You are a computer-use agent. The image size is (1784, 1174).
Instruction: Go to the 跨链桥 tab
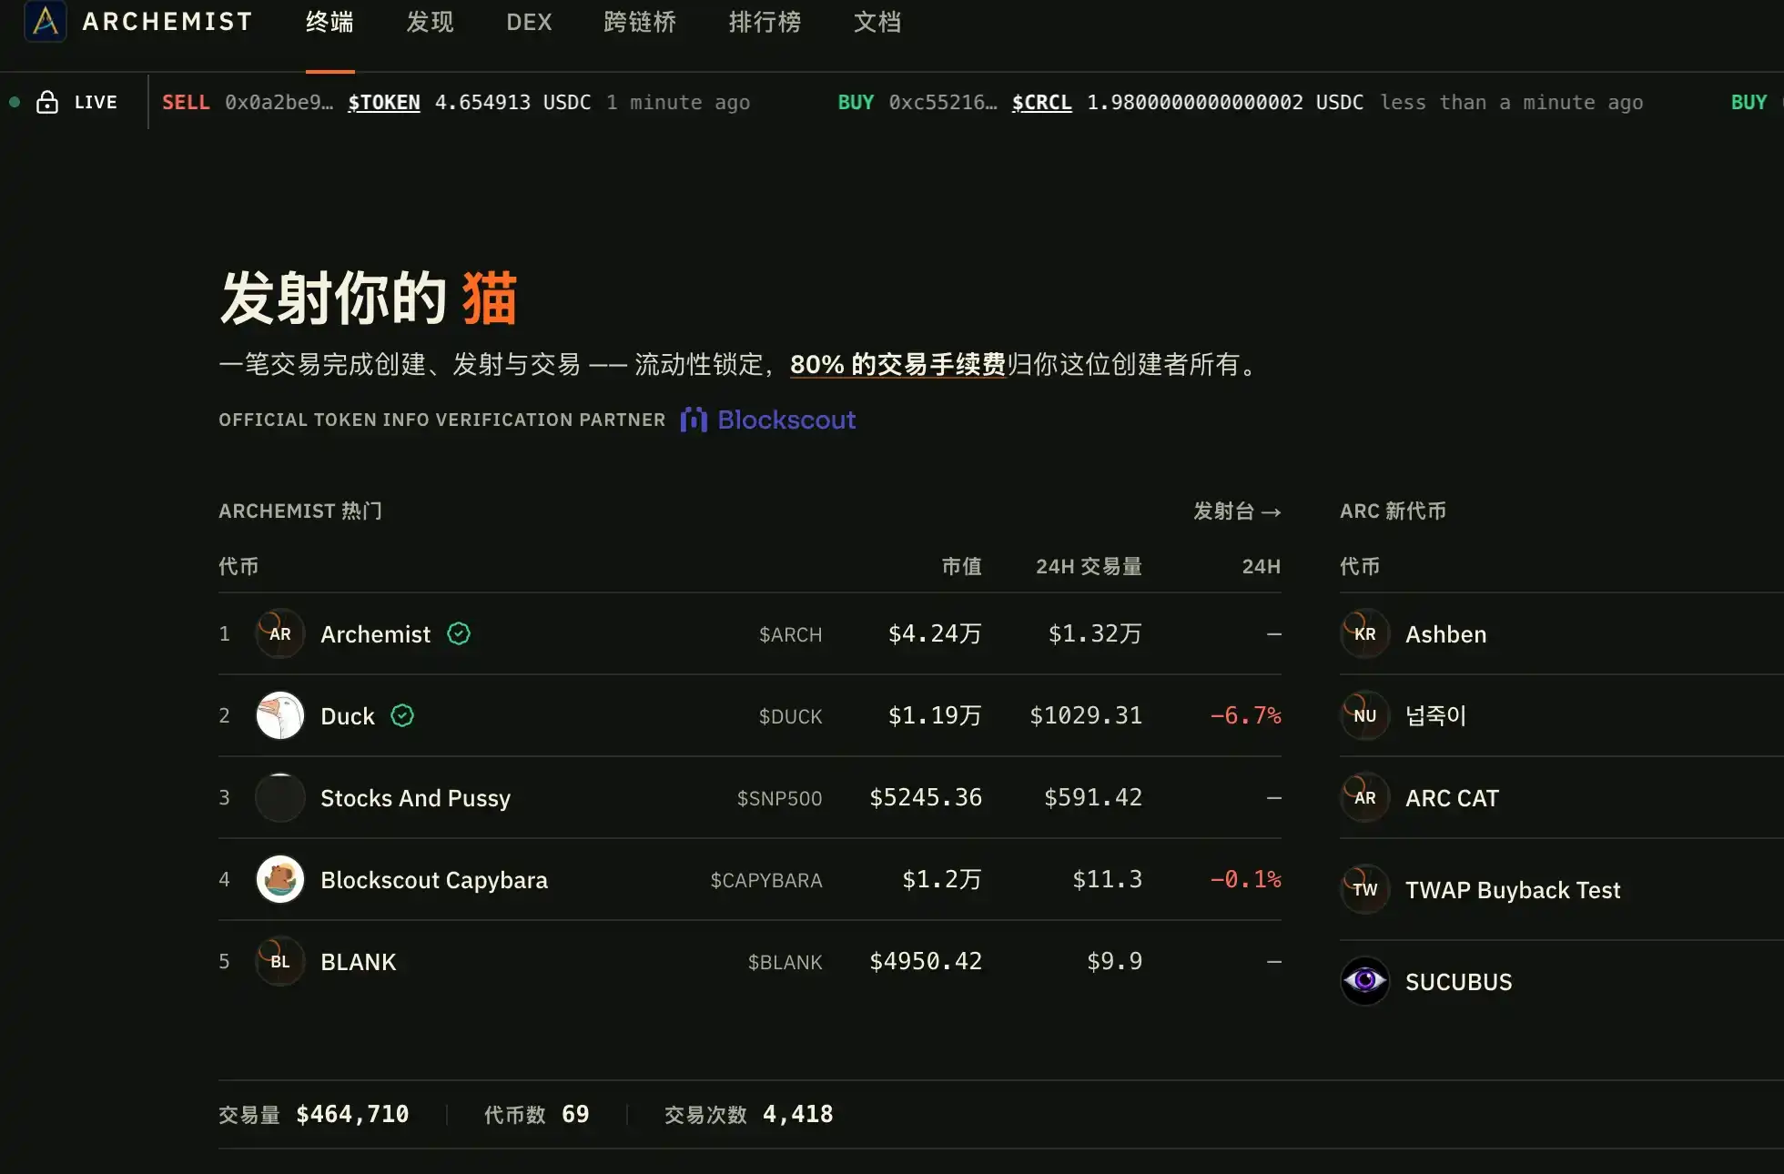pos(640,22)
